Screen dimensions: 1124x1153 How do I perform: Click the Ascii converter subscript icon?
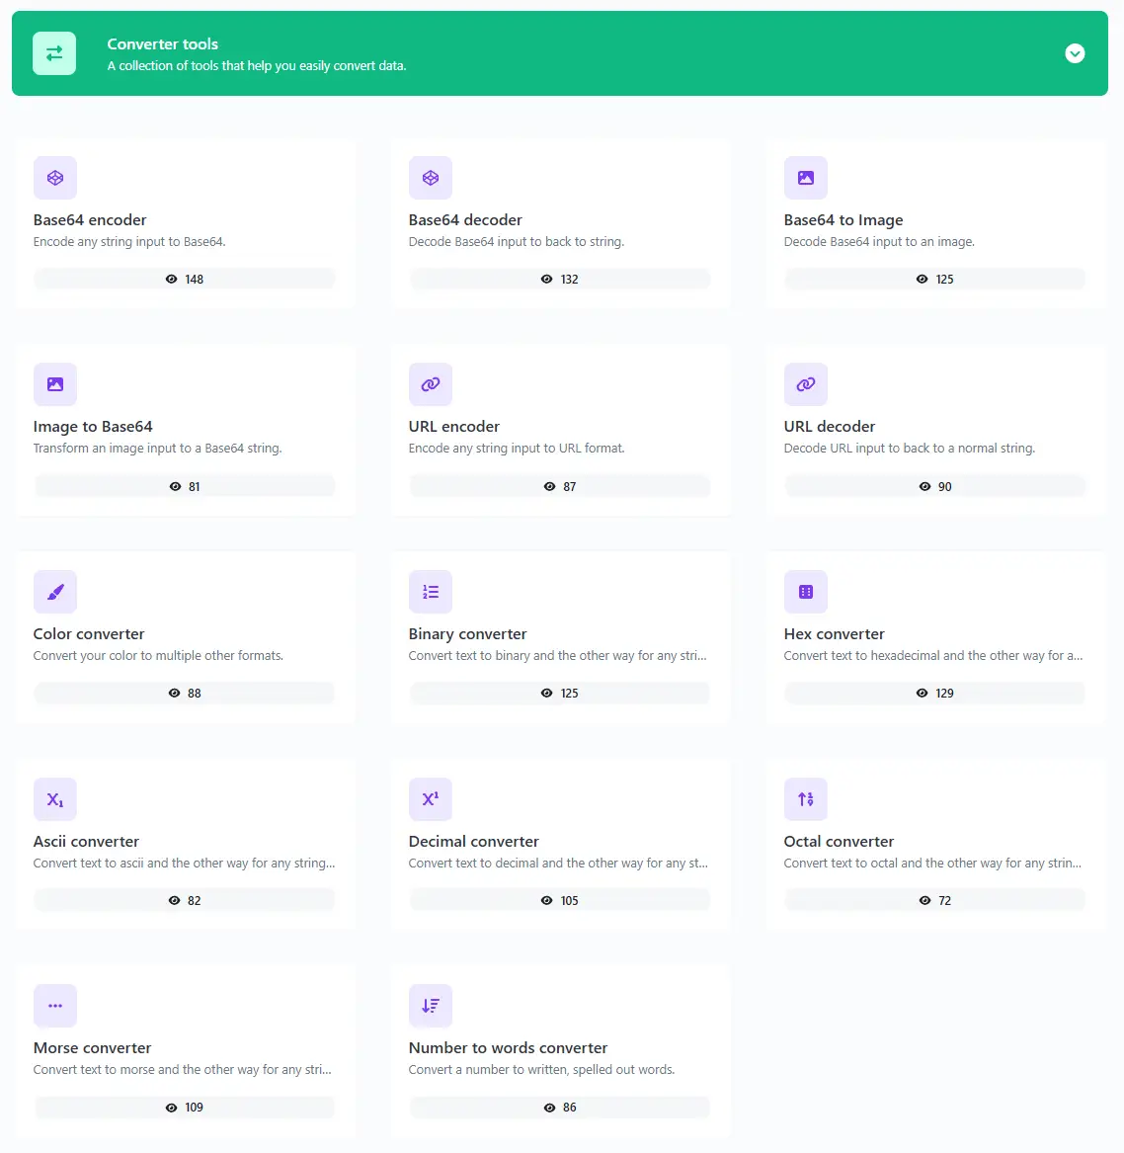[x=55, y=799]
